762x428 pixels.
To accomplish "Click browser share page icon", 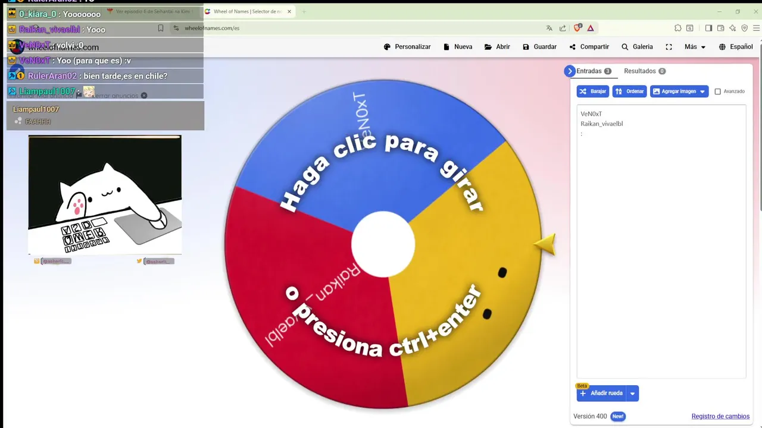I will pos(563,28).
